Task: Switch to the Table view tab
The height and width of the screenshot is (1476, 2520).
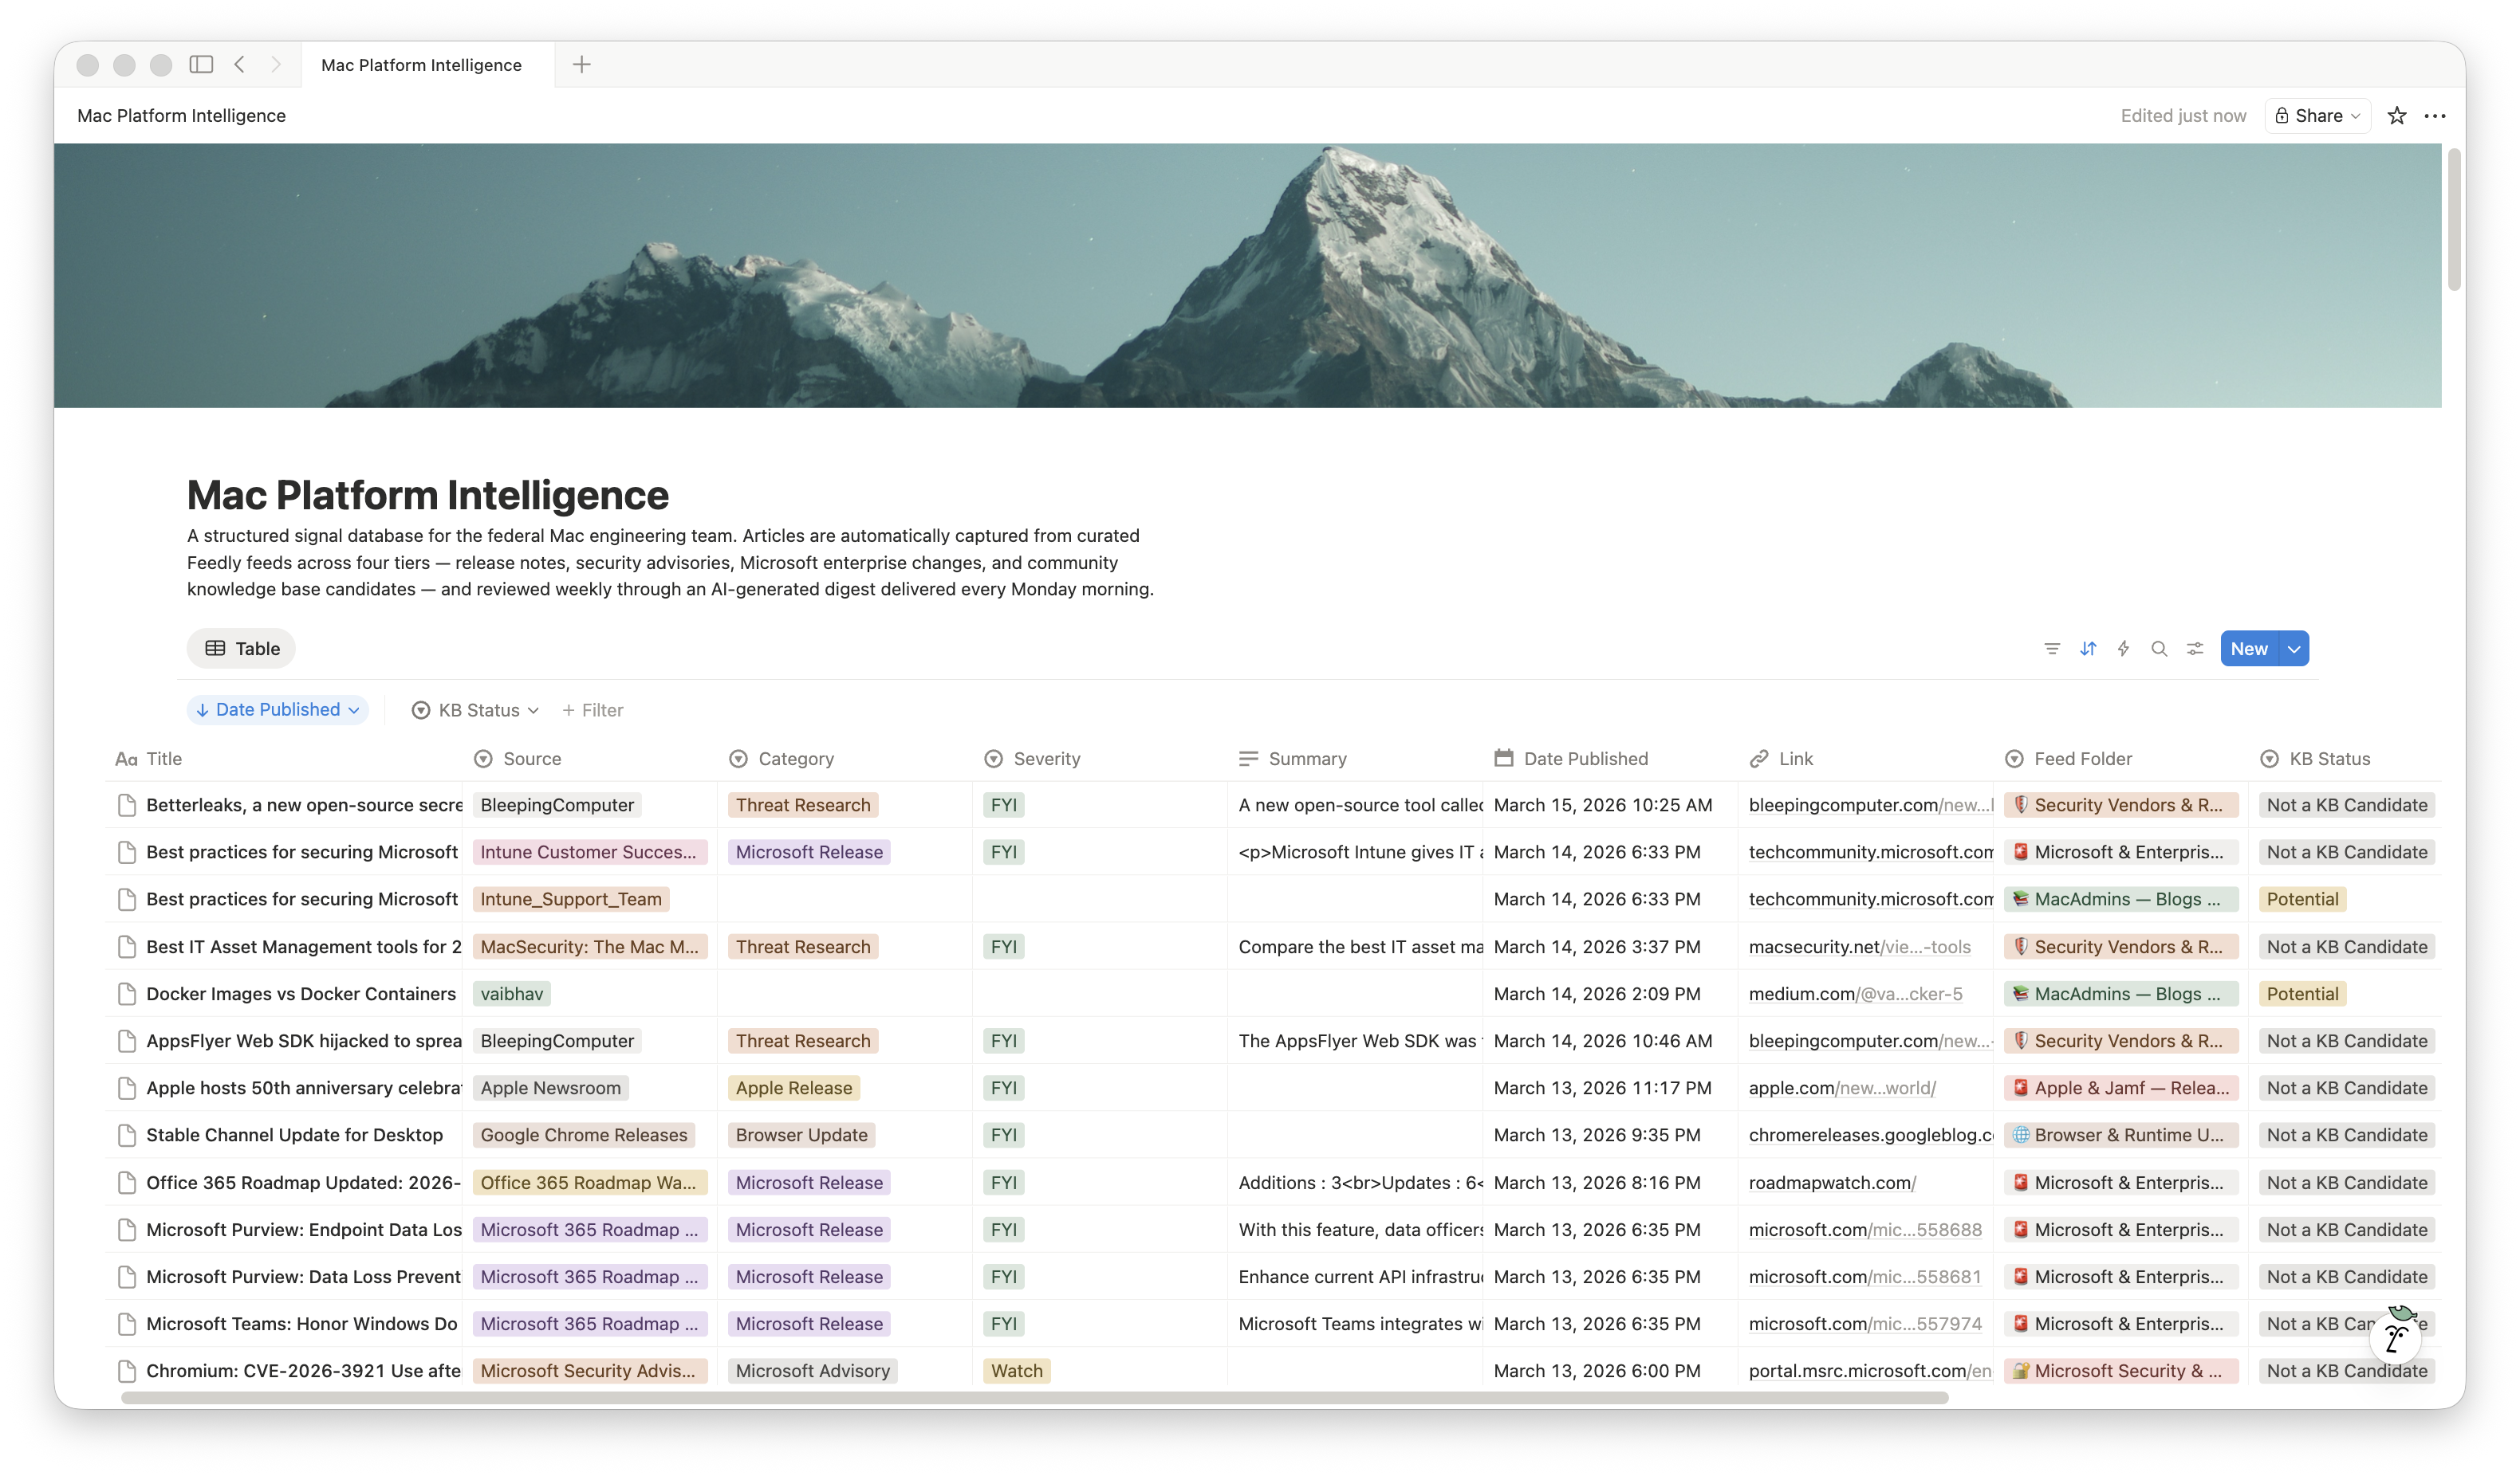Action: tap(240, 648)
